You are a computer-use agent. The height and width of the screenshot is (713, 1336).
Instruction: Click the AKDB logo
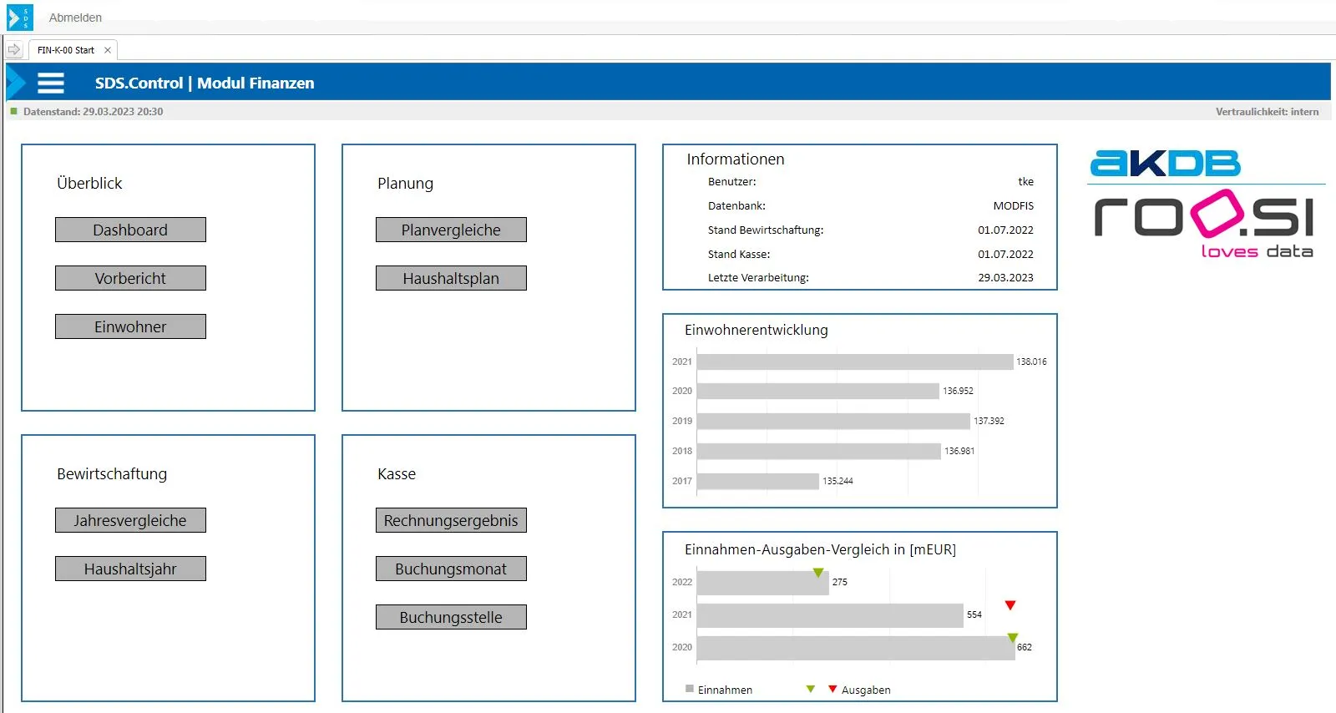[x=1166, y=163]
